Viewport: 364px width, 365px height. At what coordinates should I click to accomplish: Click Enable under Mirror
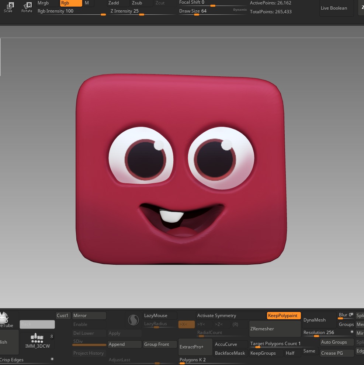click(89, 324)
